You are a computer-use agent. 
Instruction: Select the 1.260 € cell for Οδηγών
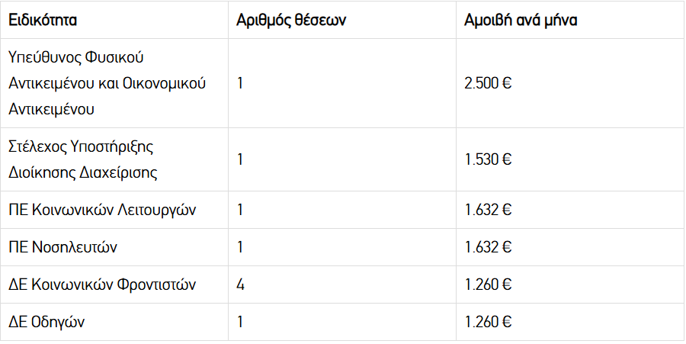(x=570, y=322)
